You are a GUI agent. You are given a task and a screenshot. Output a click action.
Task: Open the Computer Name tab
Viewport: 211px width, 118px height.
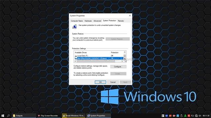[x=77, y=21]
